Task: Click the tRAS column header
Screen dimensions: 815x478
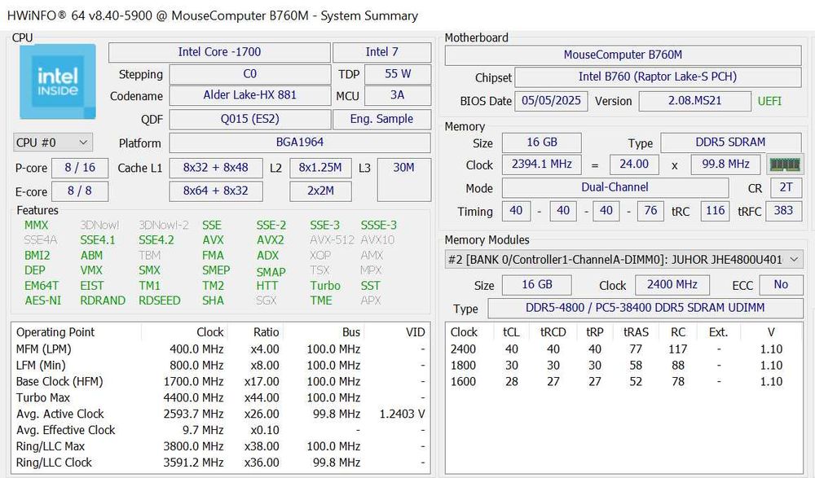Action: [636, 332]
